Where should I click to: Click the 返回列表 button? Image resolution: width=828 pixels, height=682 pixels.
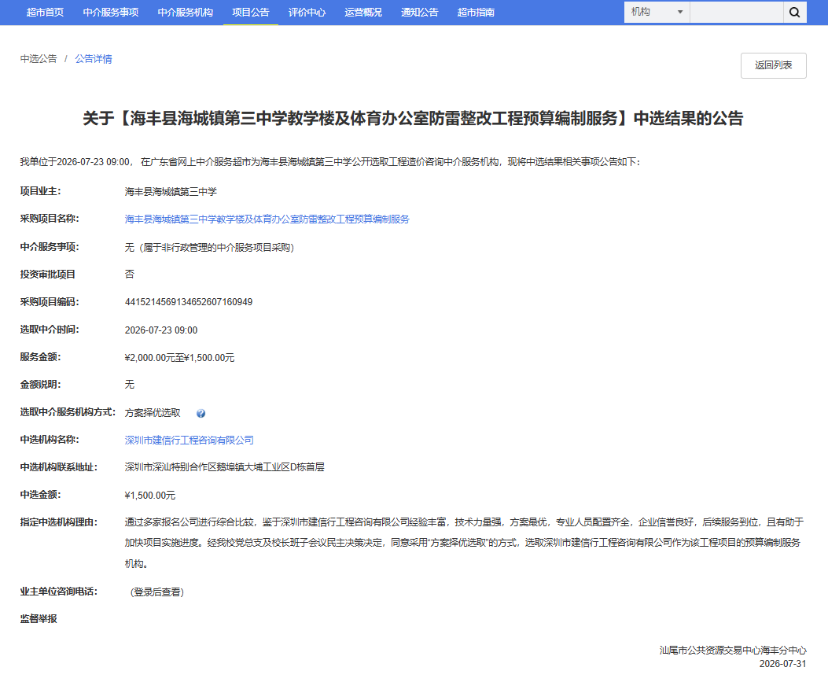tap(773, 65)
